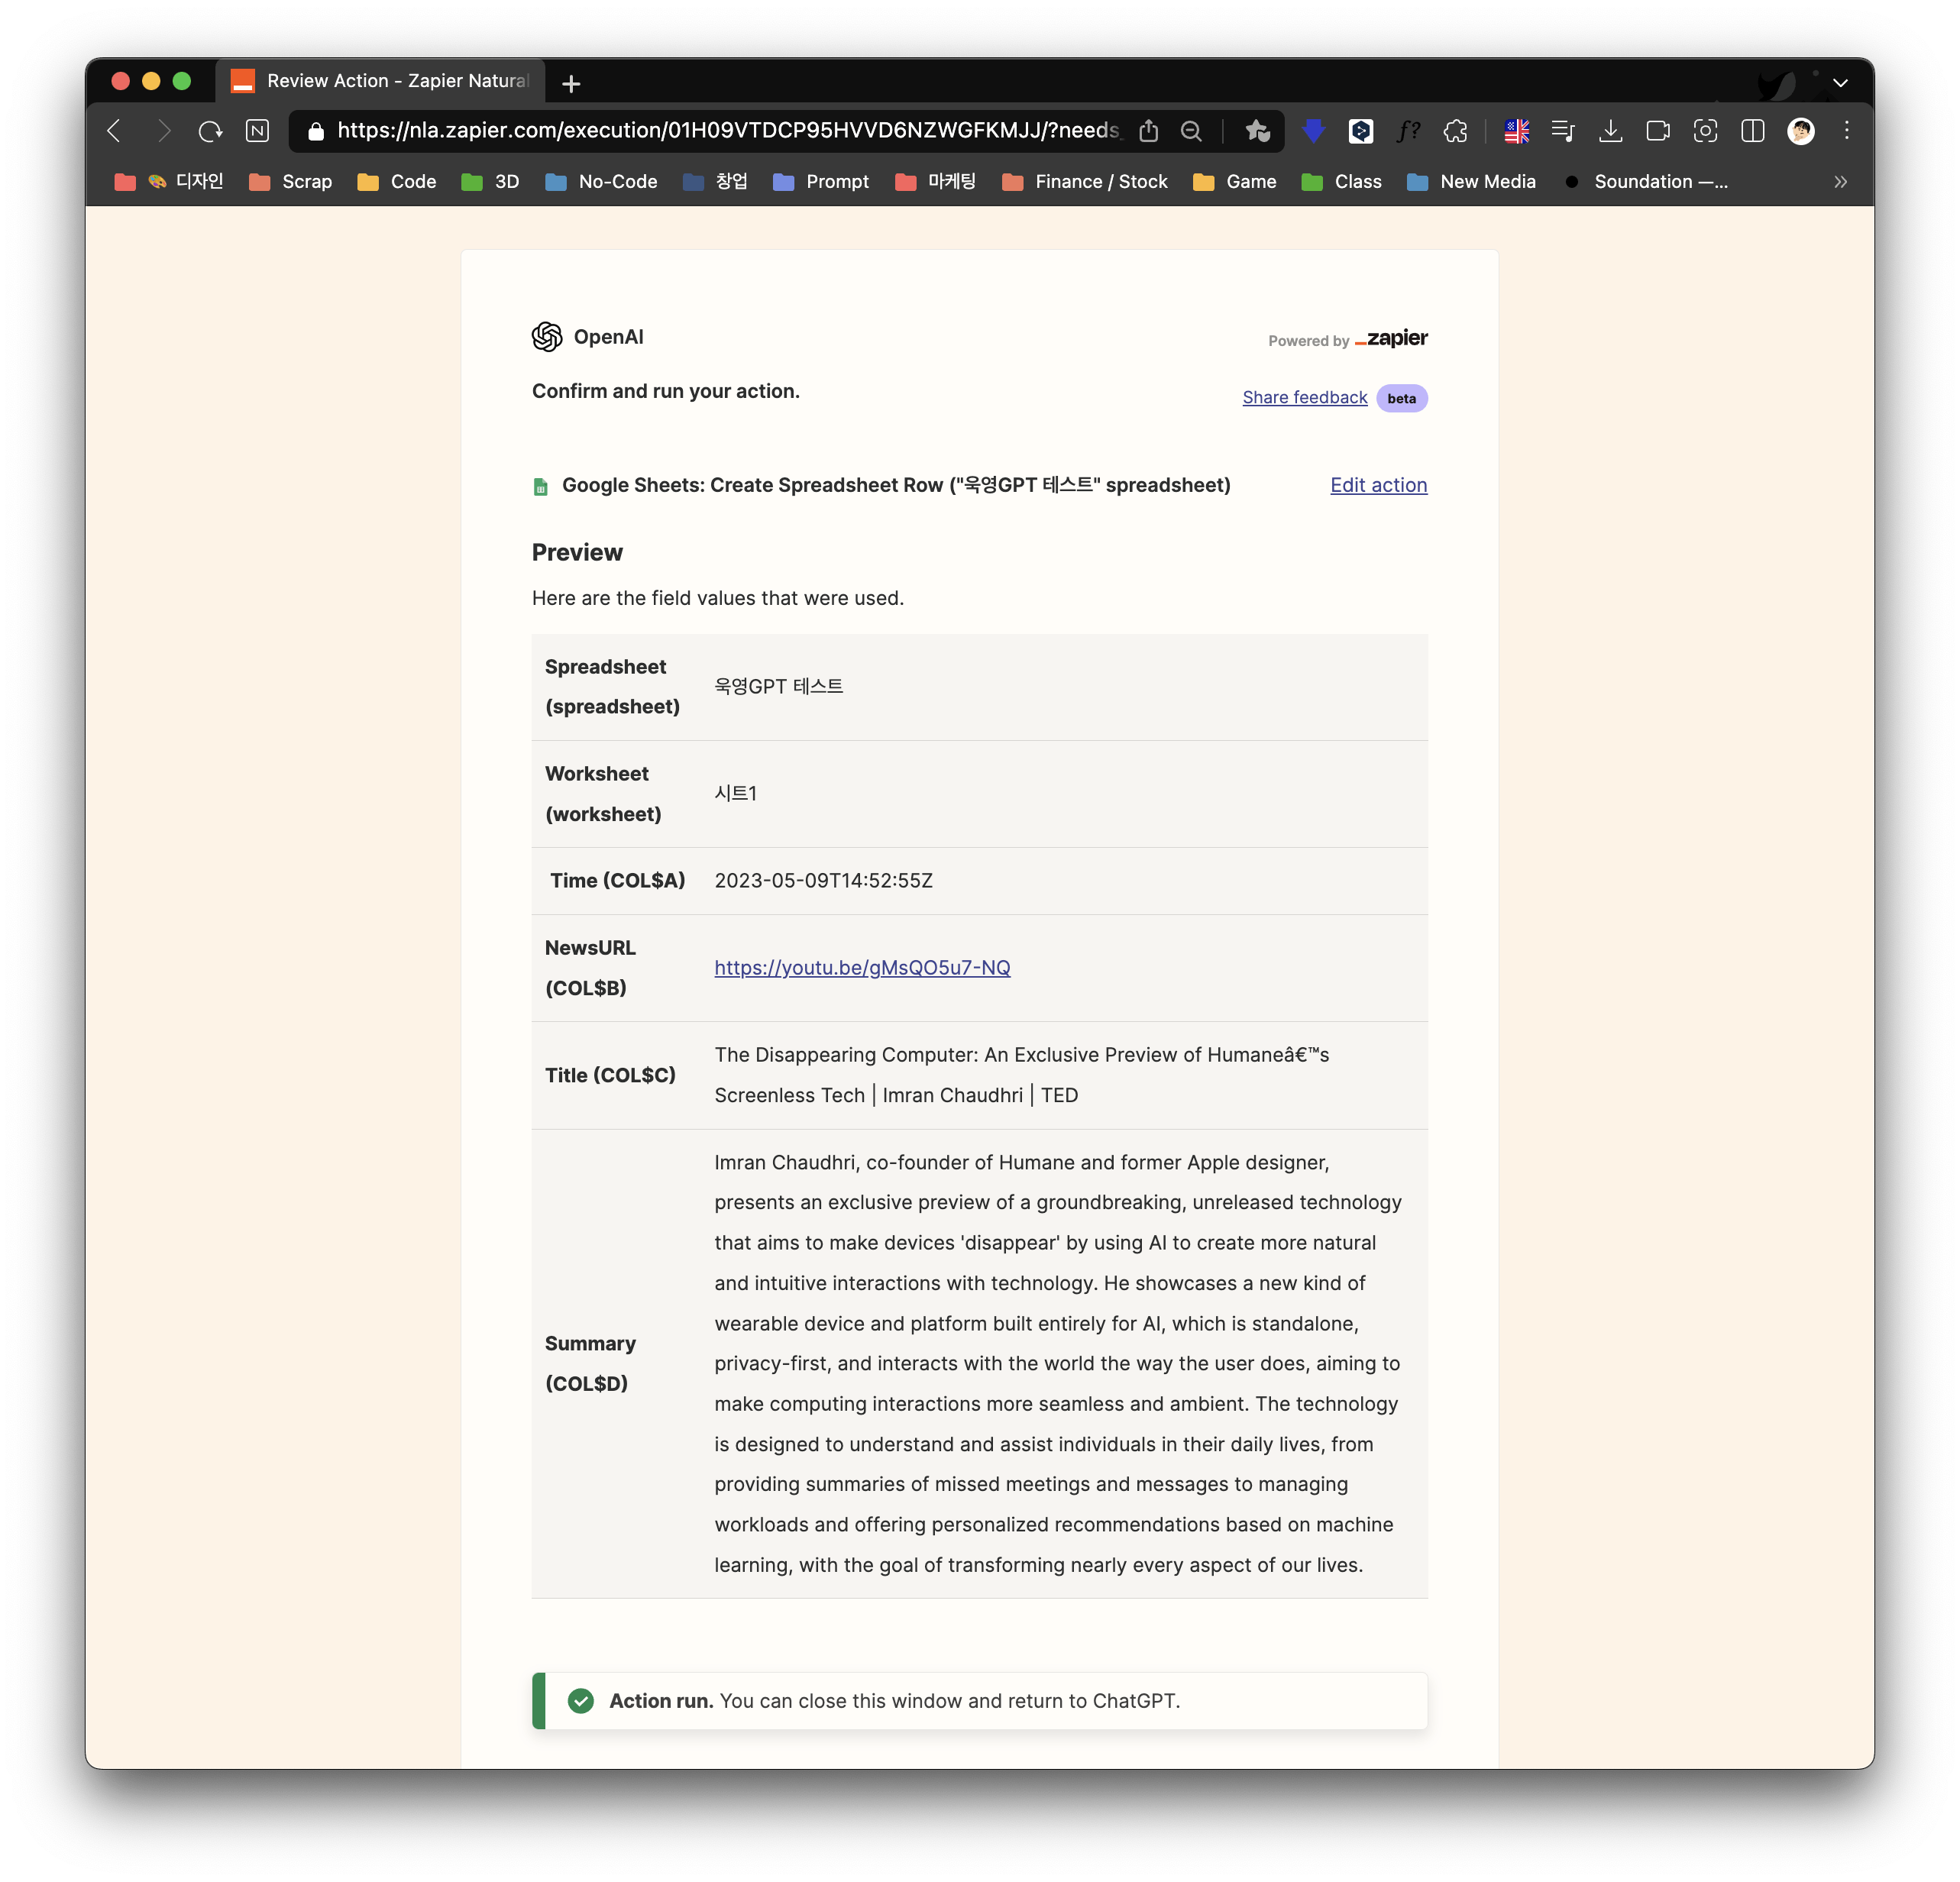Screen dimensions: 1960x1882
Task: Open the Soundation bookmark
Action: click(1646, 182)
